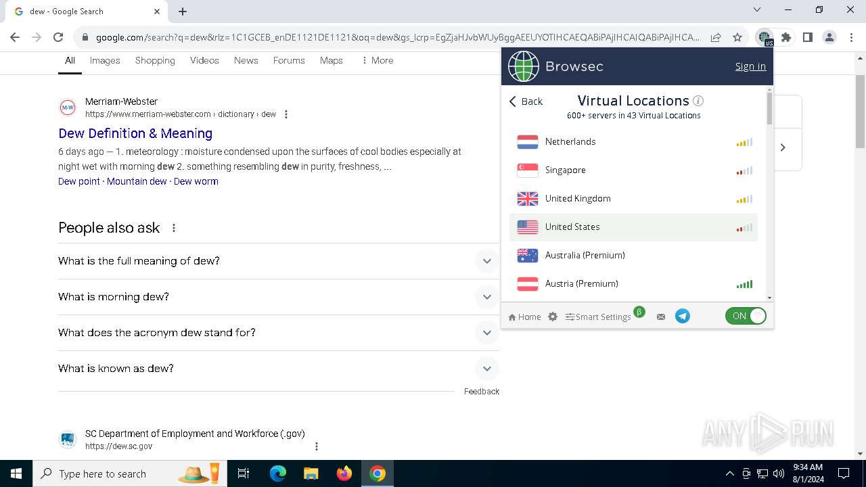This screenshot has width=866, height=487.
Task: Click the share page icon in address bar
Action: (716, 38)
